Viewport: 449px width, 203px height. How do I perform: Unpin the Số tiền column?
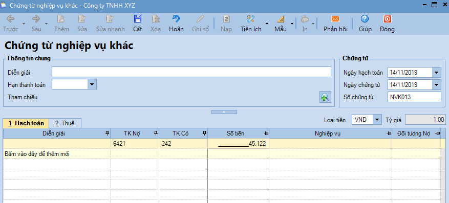(266, 133)
